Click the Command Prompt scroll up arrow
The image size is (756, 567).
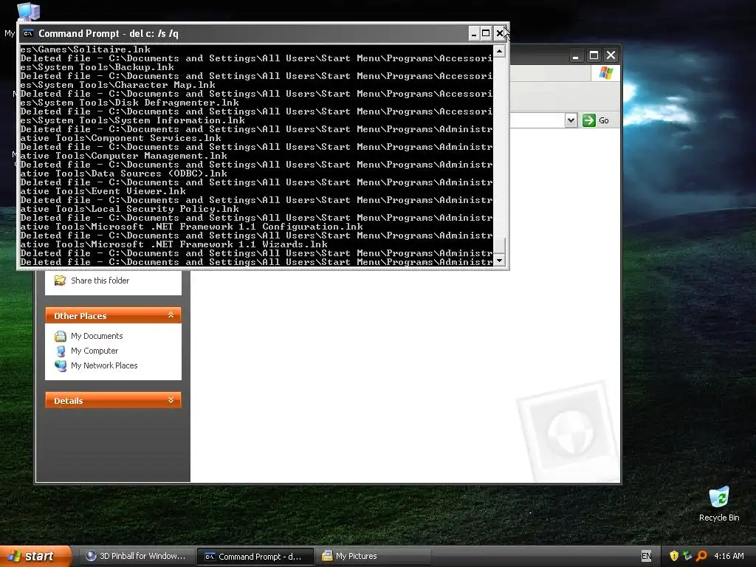click(500, 51)
